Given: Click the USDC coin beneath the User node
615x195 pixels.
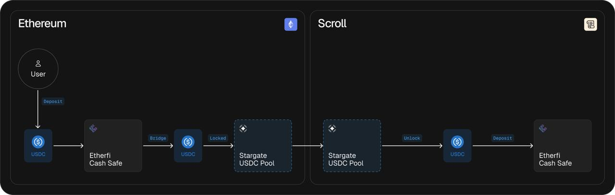Looking at the screenshot, I should 38,142.
